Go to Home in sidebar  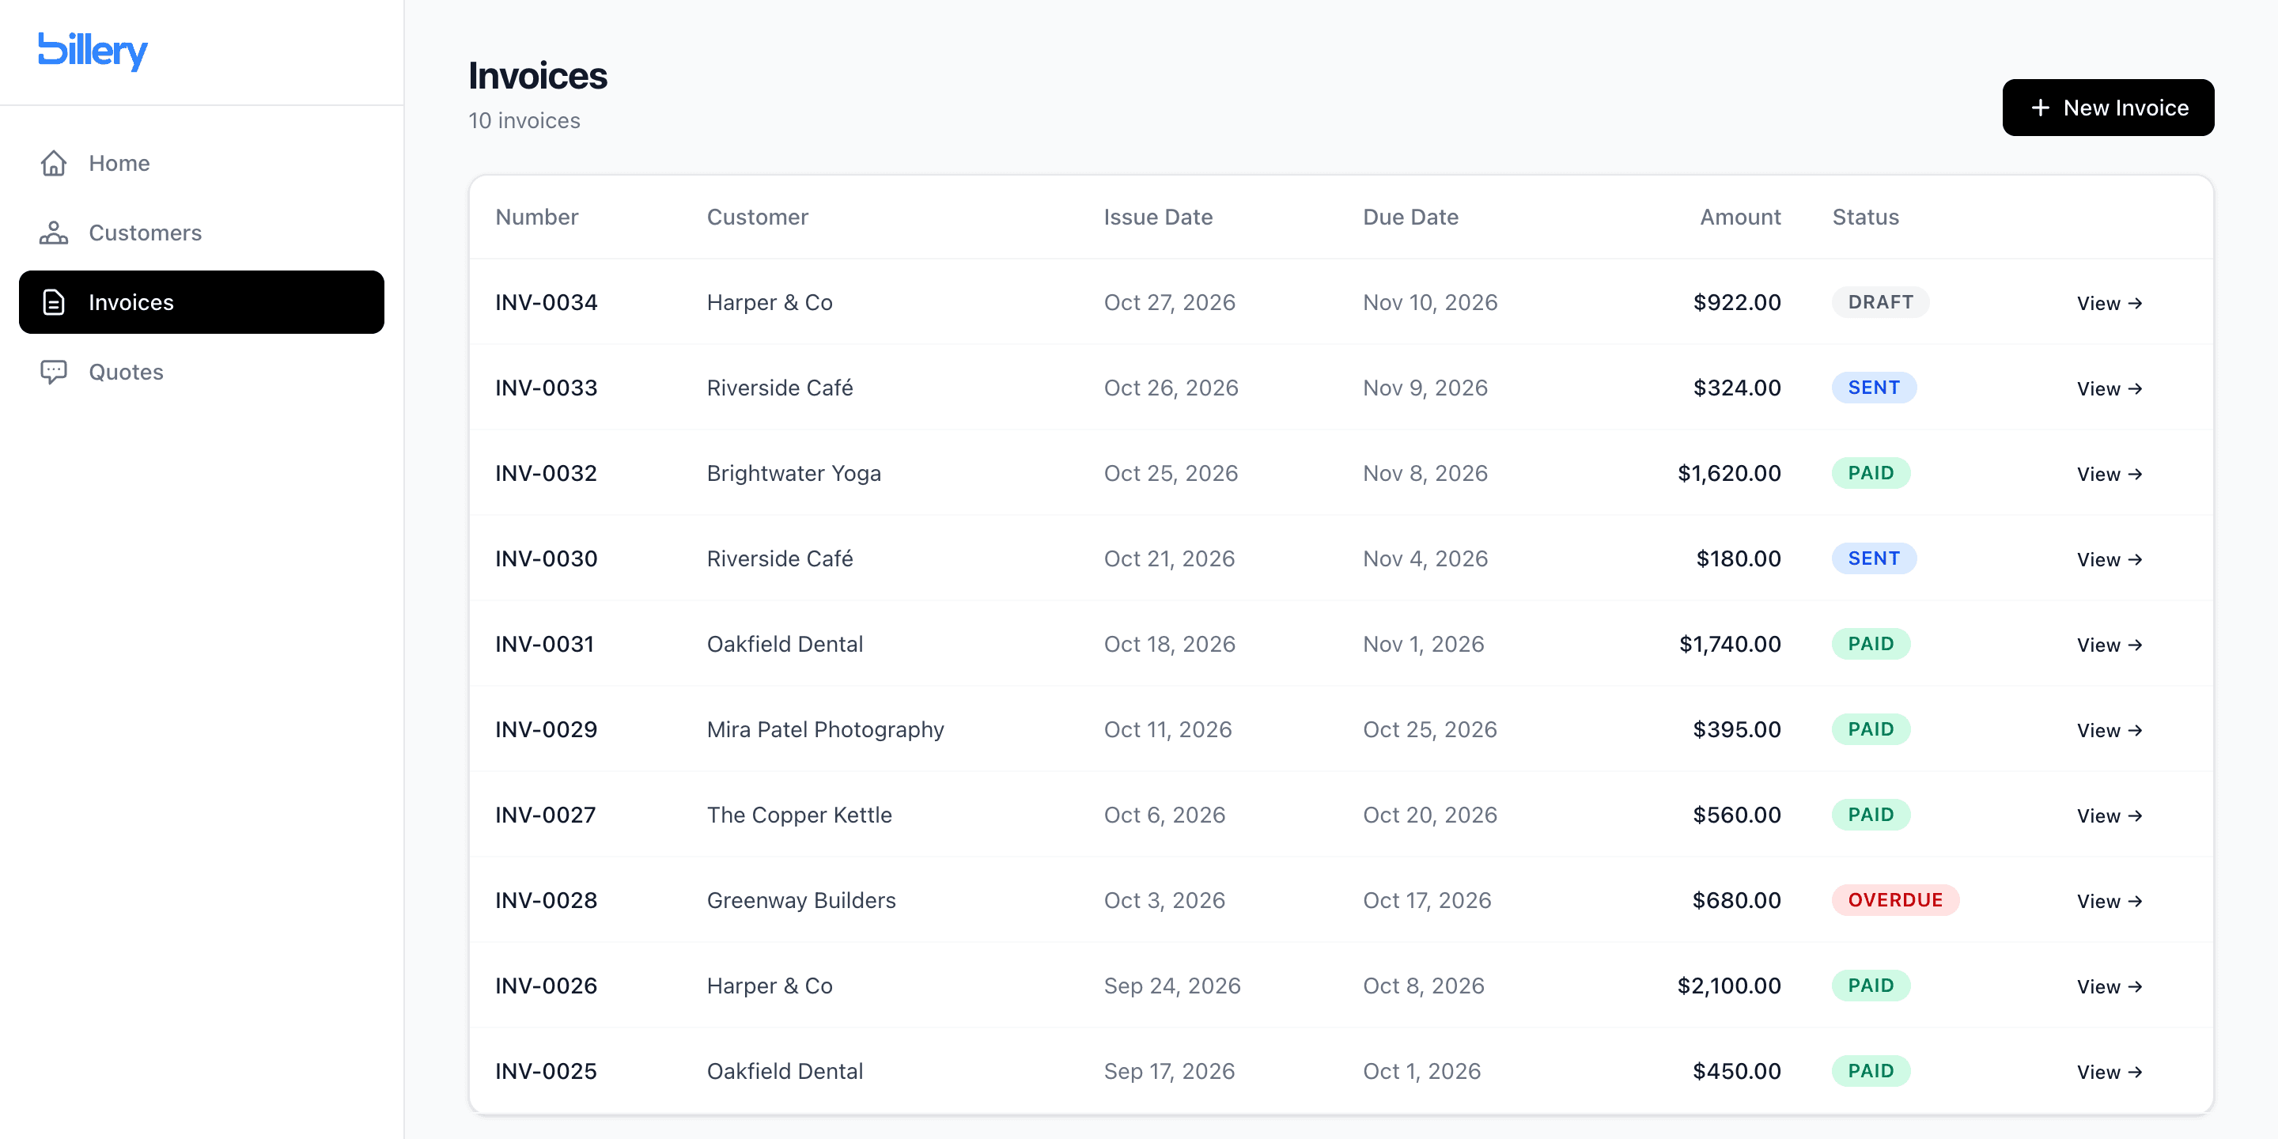(x=202, y=163)
